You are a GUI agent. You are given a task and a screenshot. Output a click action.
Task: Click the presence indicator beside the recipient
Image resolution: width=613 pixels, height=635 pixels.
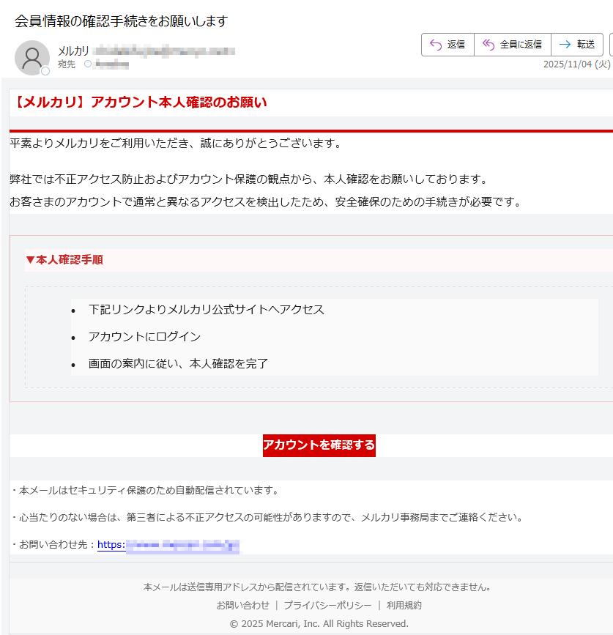pyautogui.click(x=86, y=64)
